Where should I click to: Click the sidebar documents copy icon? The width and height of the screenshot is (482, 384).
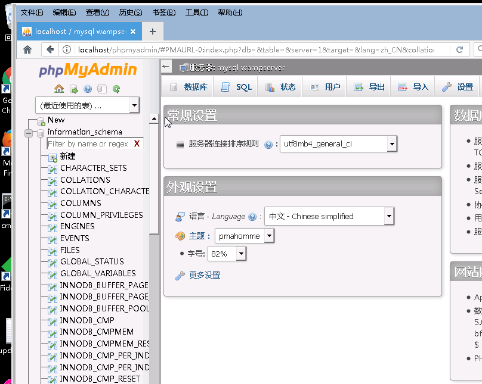(102, 89)
